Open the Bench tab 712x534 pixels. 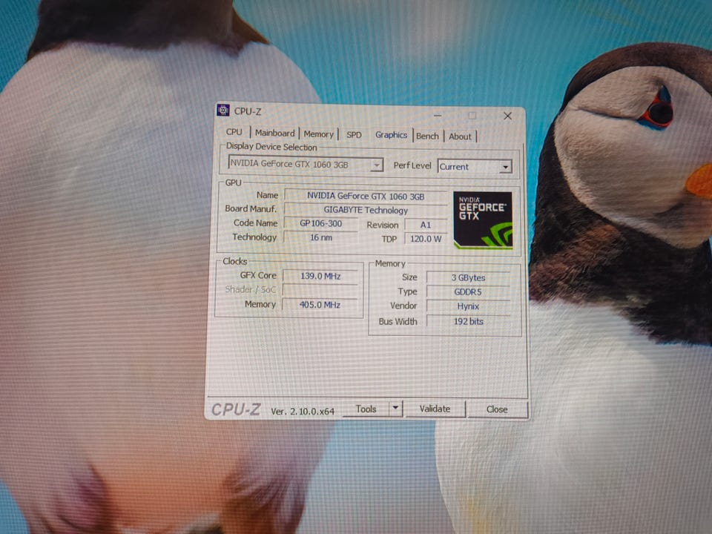[427, 136]
